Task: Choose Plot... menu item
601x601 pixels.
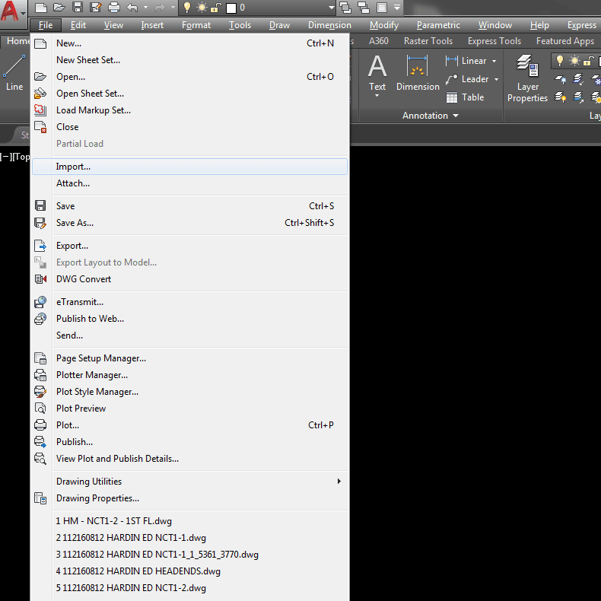Action: (x=189, y=425)
